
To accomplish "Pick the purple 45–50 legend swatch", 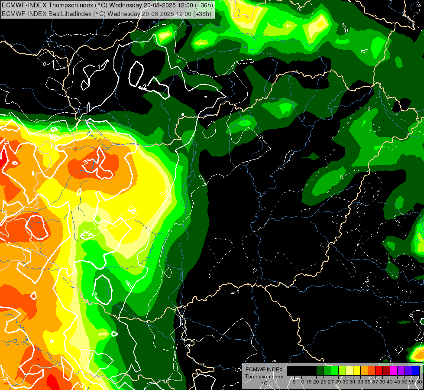I will tap(401, 370).
